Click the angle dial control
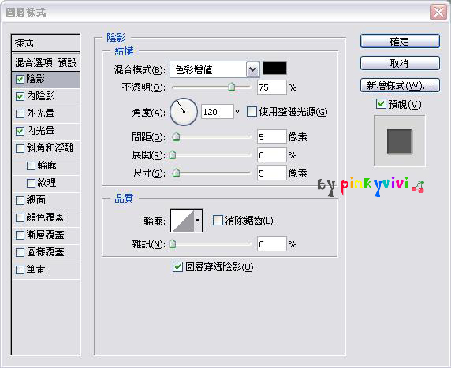 click(x=184, y=112)
